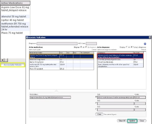The width and height of the screenshot is (152, 124).
Task: Click the Clear button for selected diagnosis
Action: (99, 114)
